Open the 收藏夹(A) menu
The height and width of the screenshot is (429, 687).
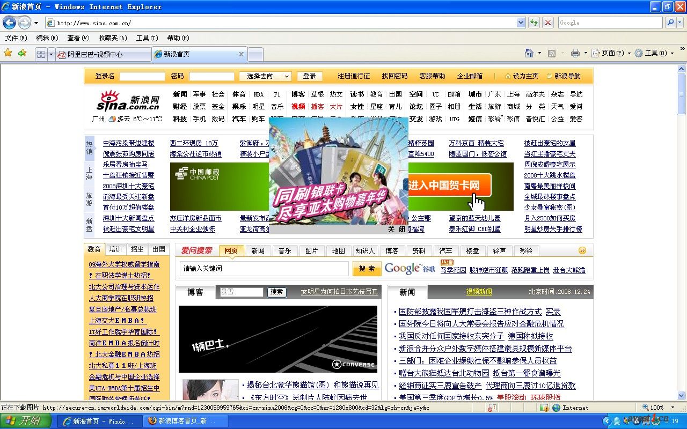point(113,38)
